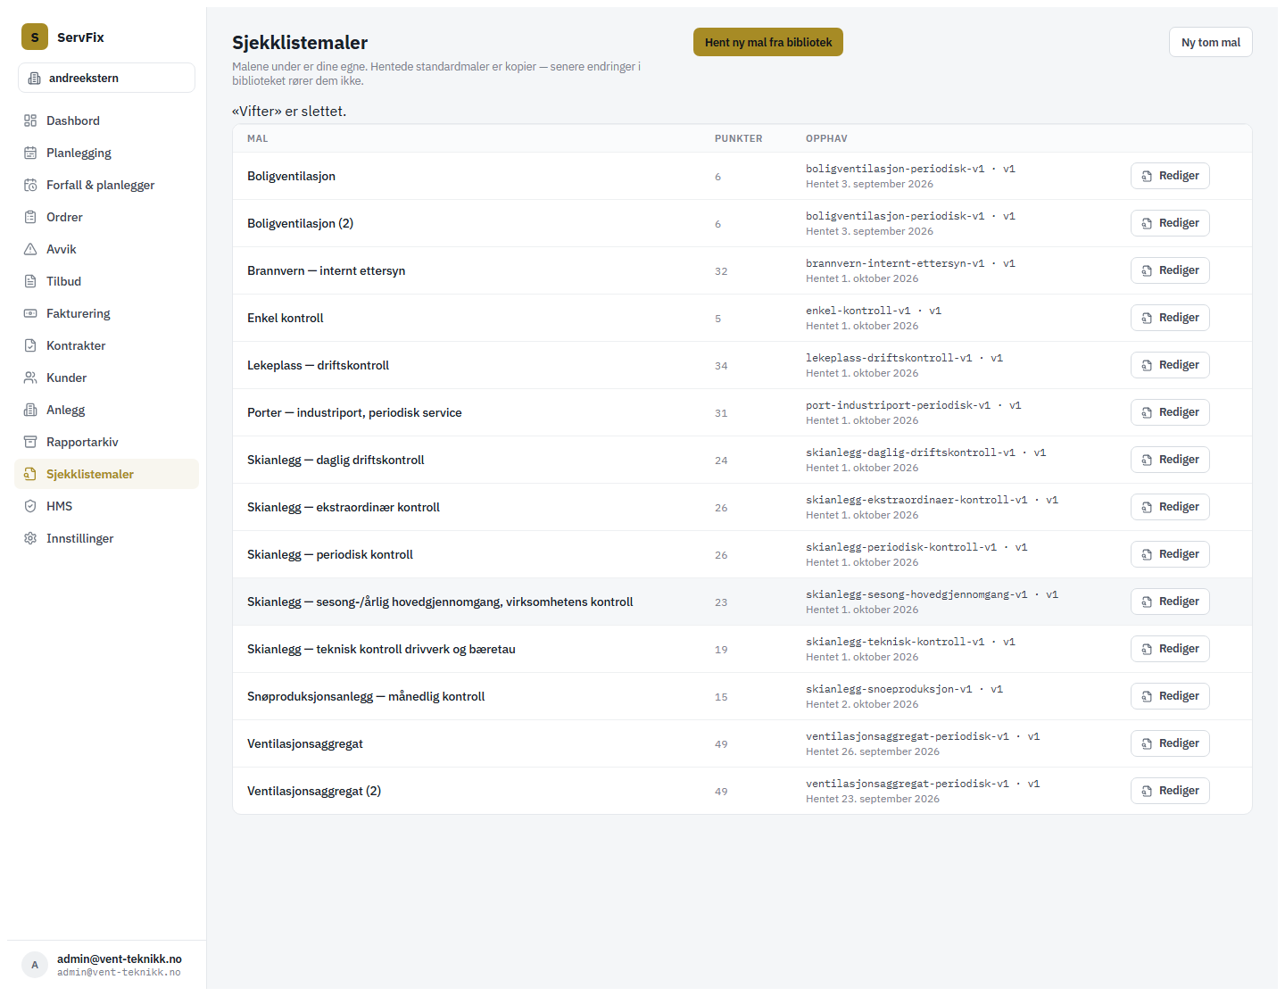Click Rediger for Ventilasjonsaggregat (2)
Viewport: 1285px width, 996px height.
(1170, 791)
